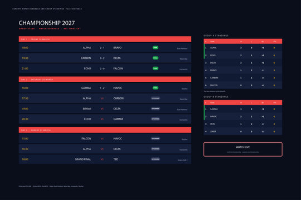Select the 2 - 1 score of Alpha–Bravo
The height and width of the screenshot is (200, 301).
(x=102, y=48)
